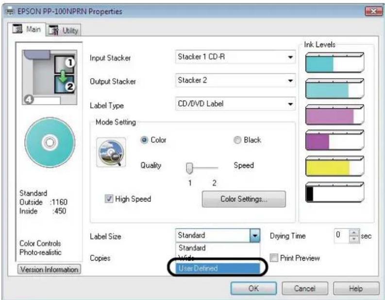Increase Drying Time with up arrow
This screenshot has height=300, width=385.
click(x=354, y=232)
